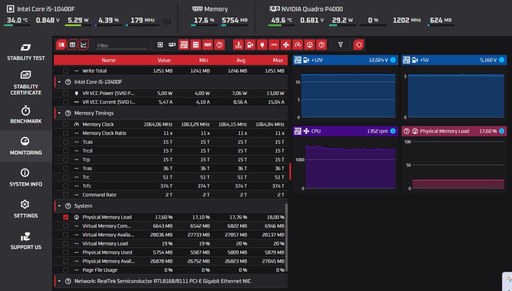
Task: Click info icon on Physical Memory Load graph
Action: tap(502, 131)
